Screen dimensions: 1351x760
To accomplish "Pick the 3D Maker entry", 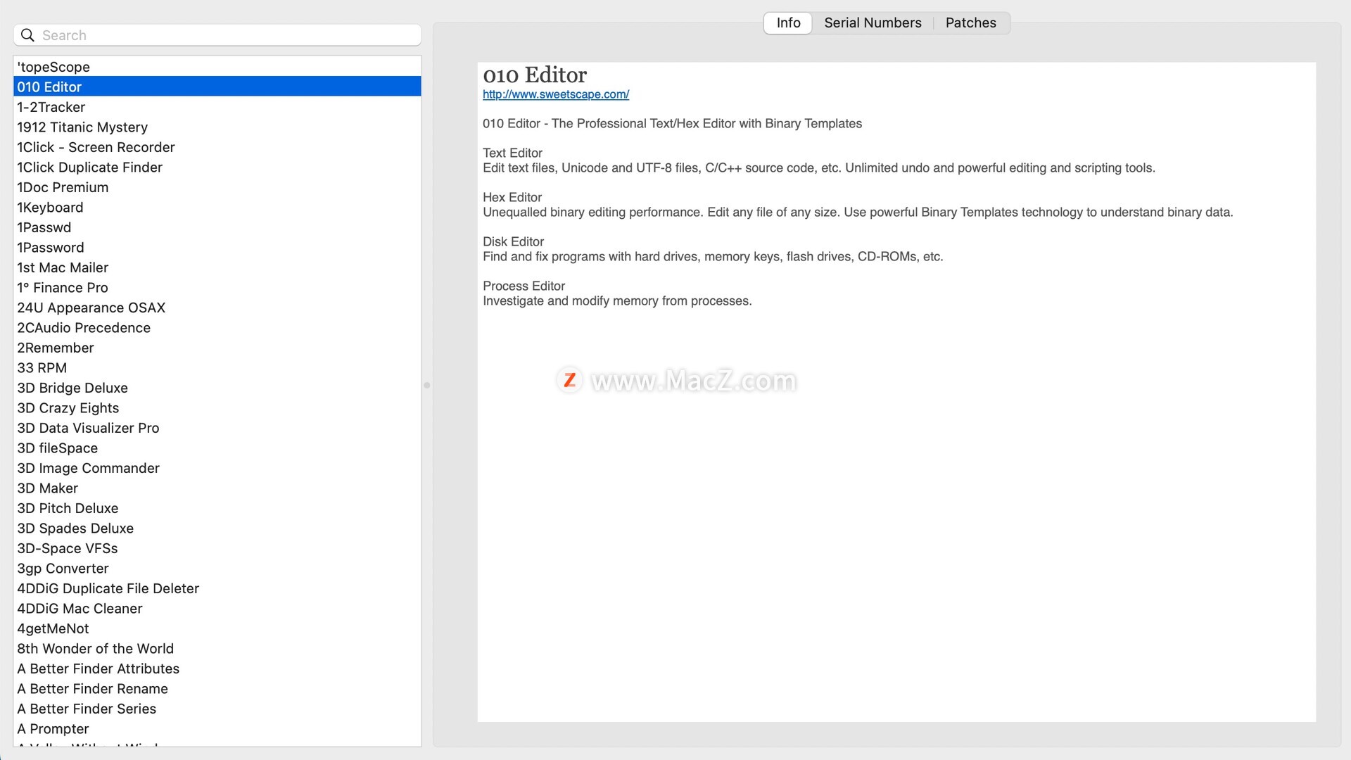I will [217, 488].
